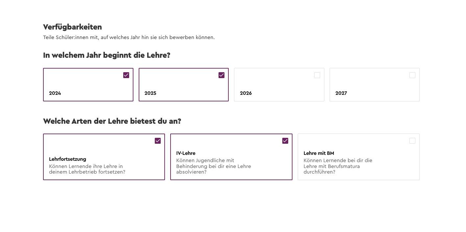Screen dimensions: 466x232
Task: Select the 2027 label text
Action: (341, 93)
